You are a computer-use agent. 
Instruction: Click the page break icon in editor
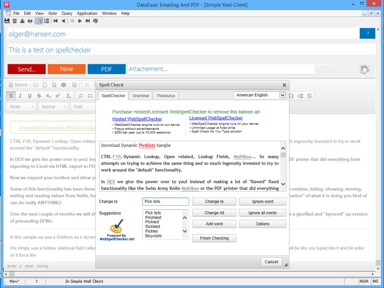(x=300, y=96)
